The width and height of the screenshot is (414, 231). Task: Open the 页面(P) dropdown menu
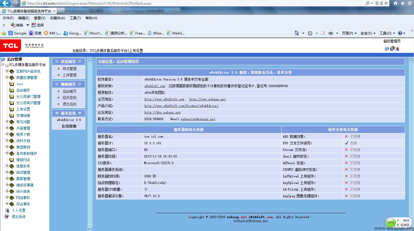coord(349,33)
